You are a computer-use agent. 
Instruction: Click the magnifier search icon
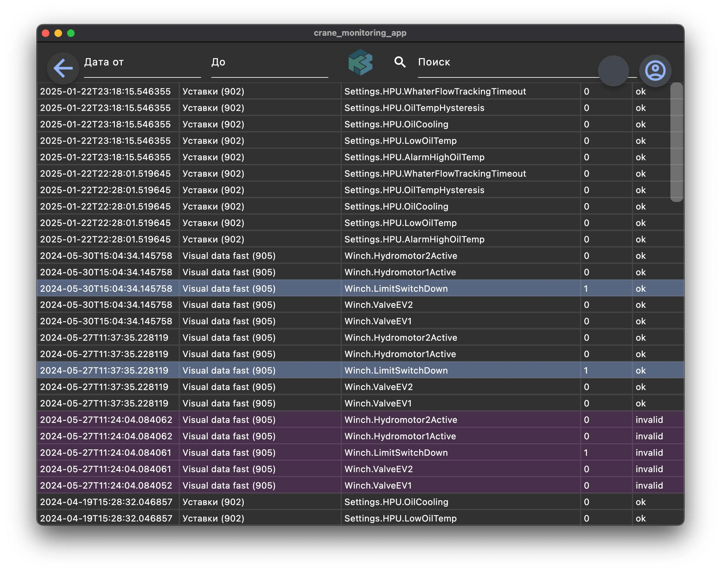point(400,62)
